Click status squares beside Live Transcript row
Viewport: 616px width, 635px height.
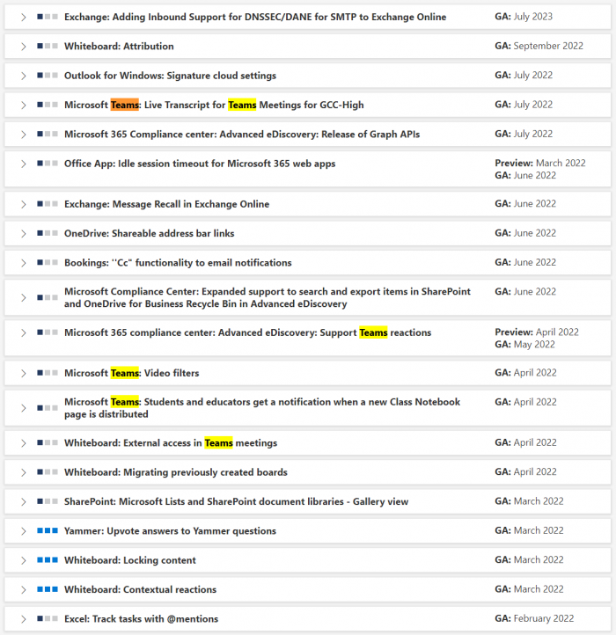[x=48, y=105]
